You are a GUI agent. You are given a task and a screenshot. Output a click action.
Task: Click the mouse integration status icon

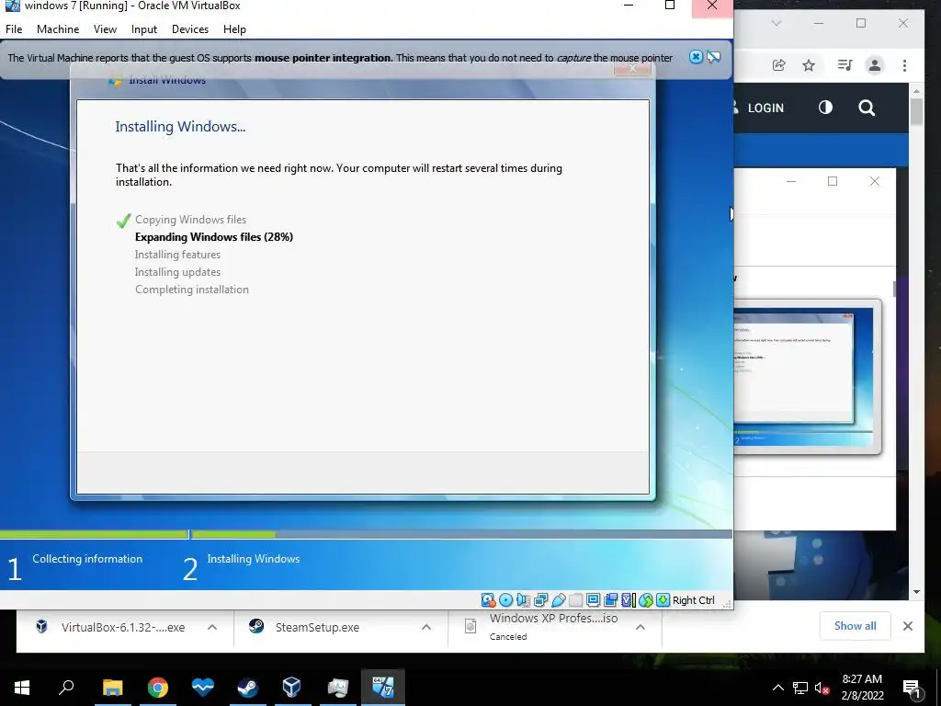tap(646, 599)
